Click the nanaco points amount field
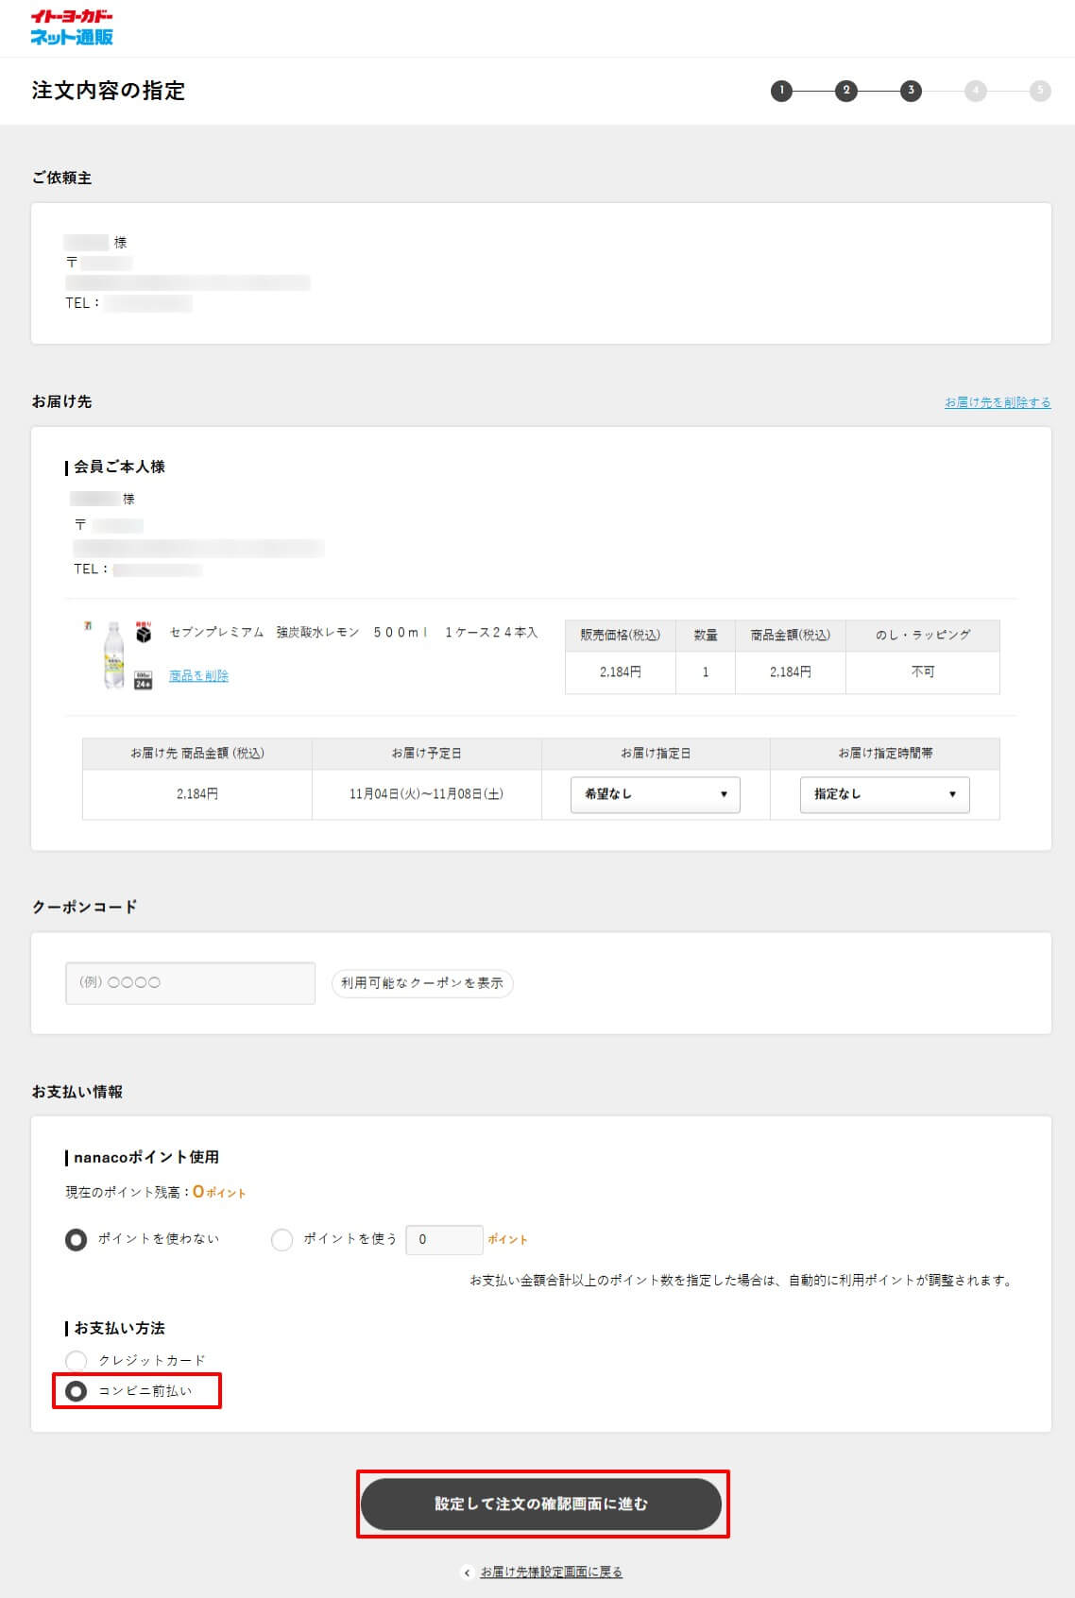The width and height of the screenshot is (1075, 1598). coord(444,1239)
